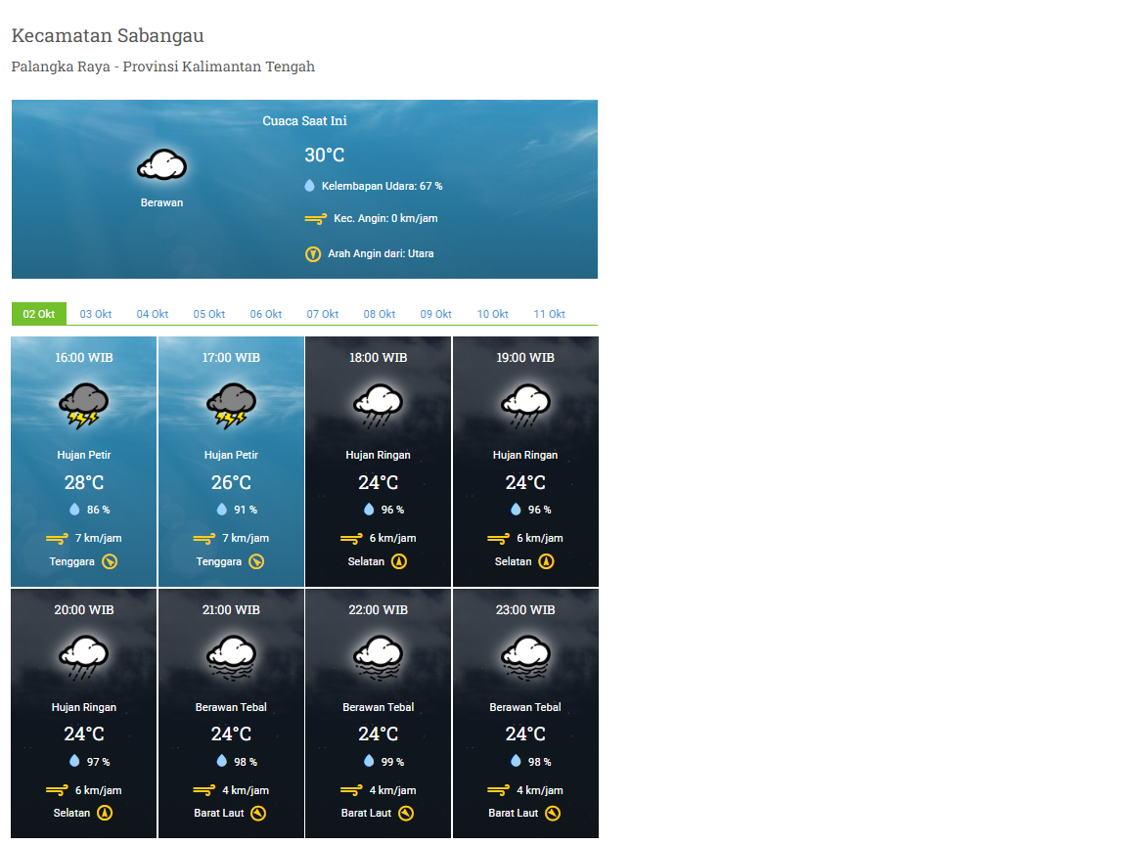The width and height of the screenshot is (1127, 845).
Task: Click the Berawan Tebal label at 22:00 WIB
Action: pos(378,707)
